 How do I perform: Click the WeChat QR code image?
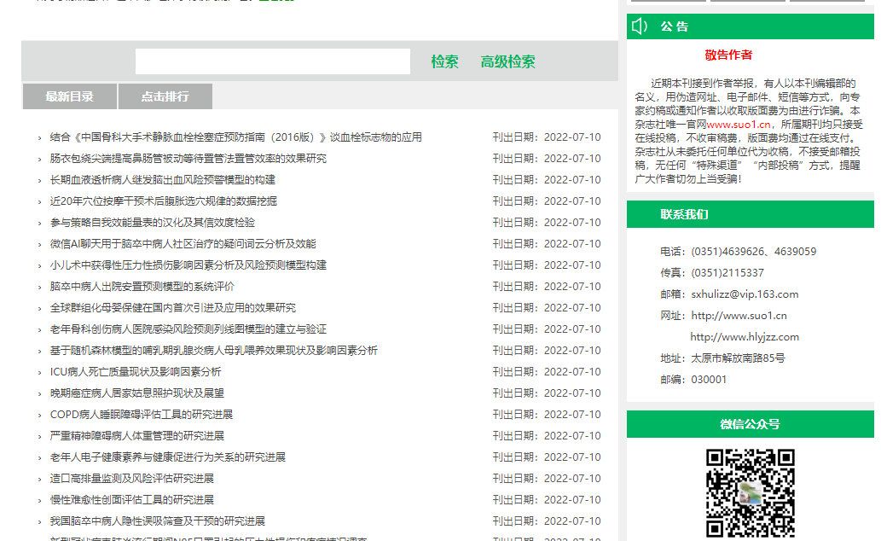pos(750,493)
